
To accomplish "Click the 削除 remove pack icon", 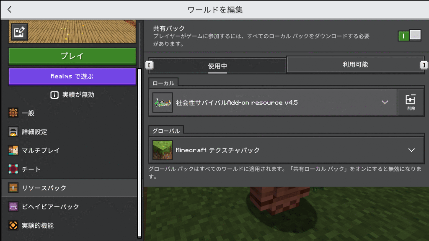I will coord(411,102).
